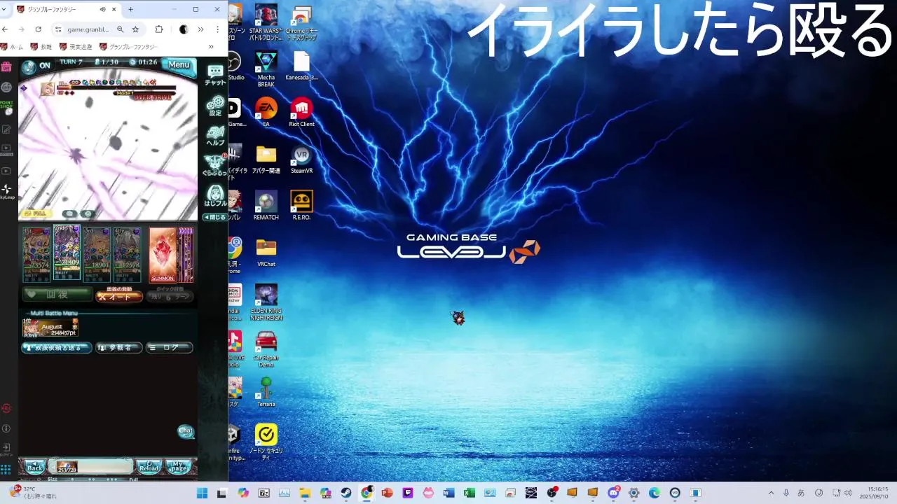Open Mecha BREAK desktop shortcut
Image resolution: width=897 pixels, height=504 pixels.
[x=266, y=69]
